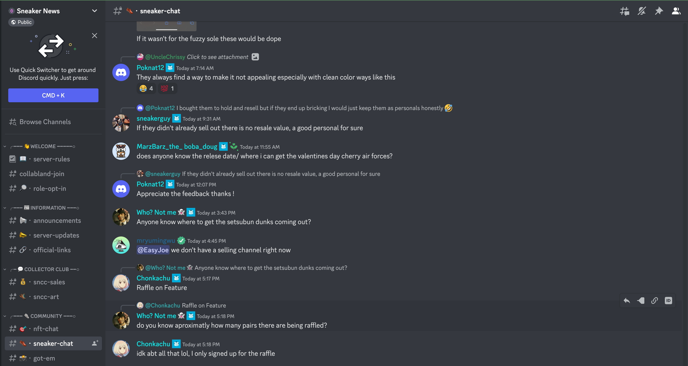Open notification settings for sneaker-chat
Screen dimensions: 688x366
pos(642,11)
